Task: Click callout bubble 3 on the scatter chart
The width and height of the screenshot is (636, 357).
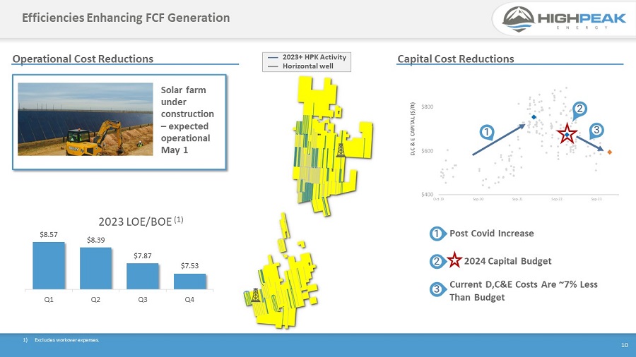Action: tap(596, 130)
